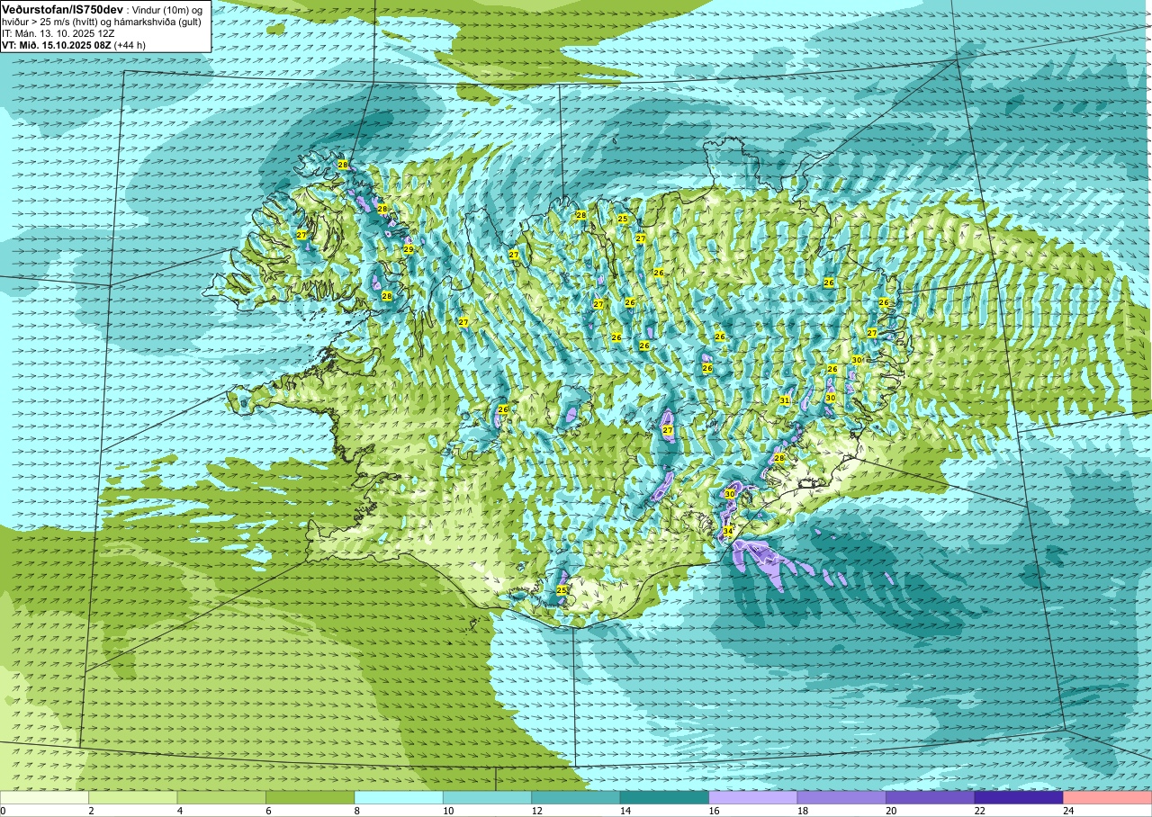The height and width of the screenshot is (817, 1152).
Task: Pick the 10–12 m/s legend color swatch
Action: click(x=488, y=797)
